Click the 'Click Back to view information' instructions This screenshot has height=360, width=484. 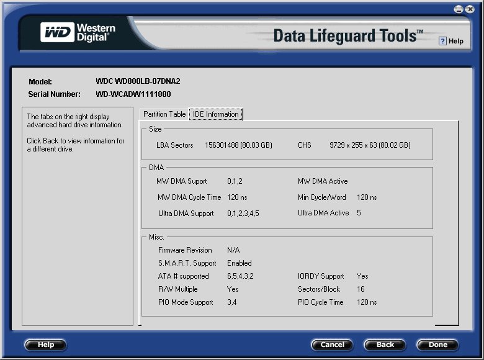click(x=75, y=145)
